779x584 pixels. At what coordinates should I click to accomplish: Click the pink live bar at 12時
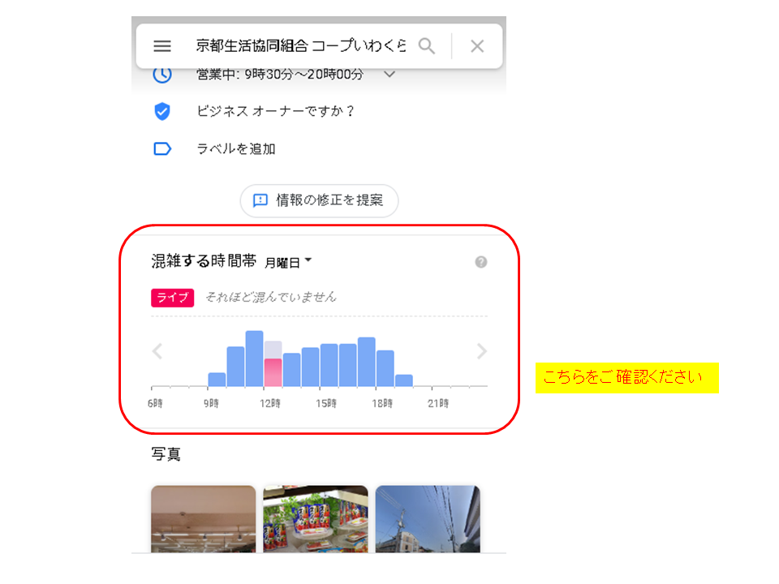click(x=273, y=372)
